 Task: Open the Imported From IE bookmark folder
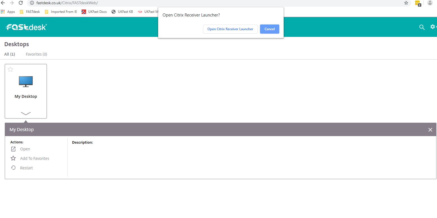pyautogui.click(x=61, y=12)
